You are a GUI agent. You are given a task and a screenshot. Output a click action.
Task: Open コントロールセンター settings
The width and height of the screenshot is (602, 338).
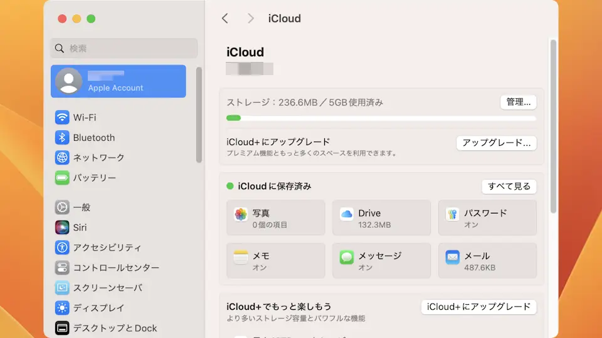click(115, 268)
